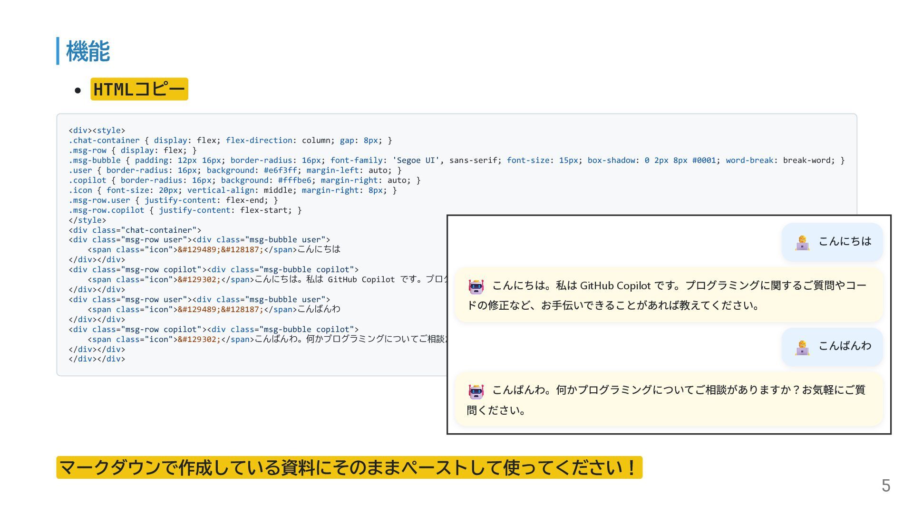This screenshot has width=913, height=513.
Task: Click the .chat-container CSS rule line
Action: (230, 140)
